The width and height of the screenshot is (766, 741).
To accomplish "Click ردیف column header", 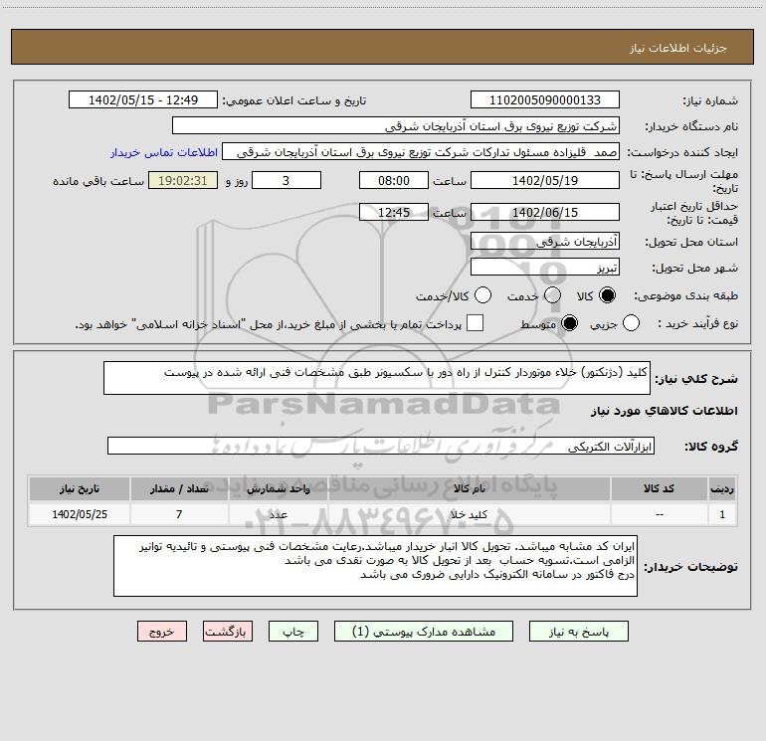I will coord(722,488).
